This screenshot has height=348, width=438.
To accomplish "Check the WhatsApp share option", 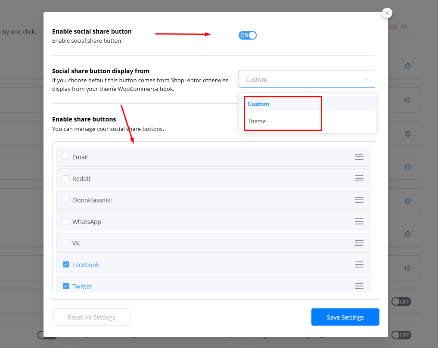I will click(66, 221).
